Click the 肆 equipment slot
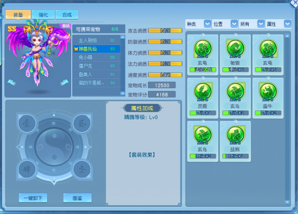This screenshot has width=298, height=214. (27, 169)
